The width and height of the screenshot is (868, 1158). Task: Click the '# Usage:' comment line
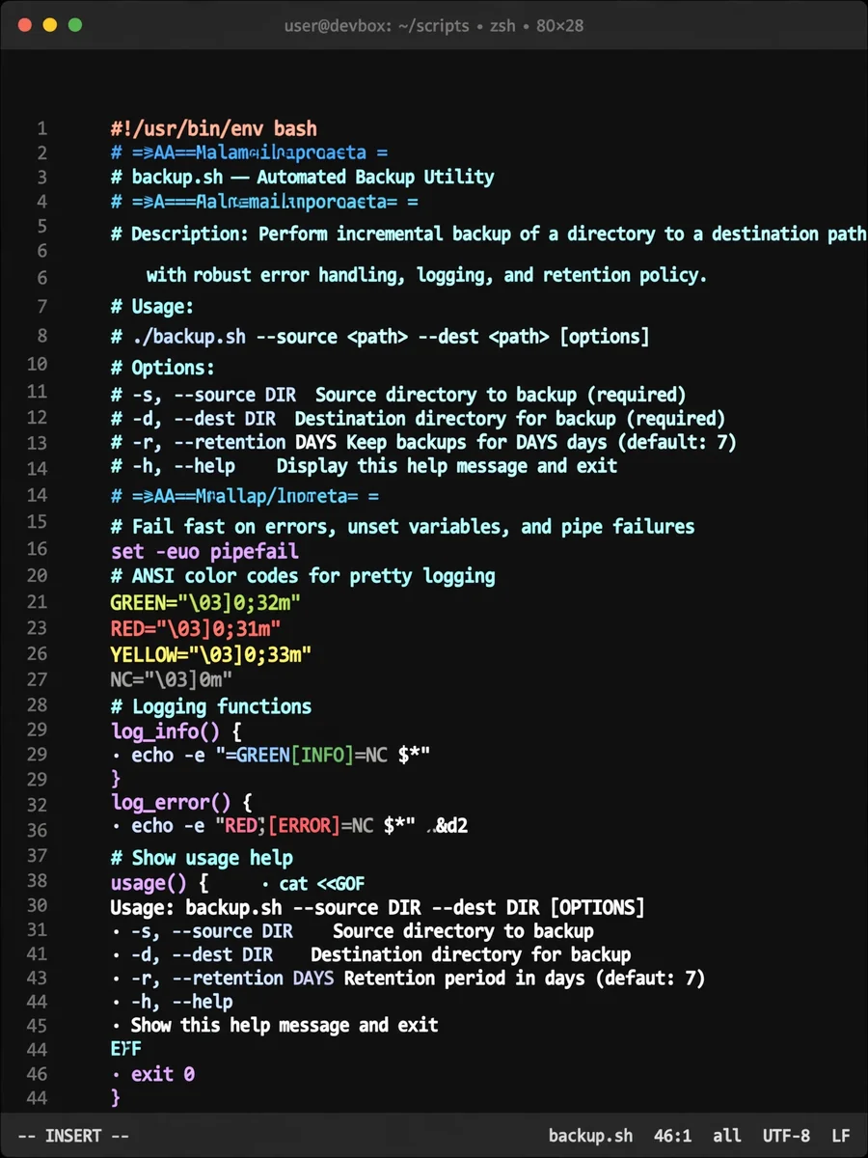click(x=152, y=307)
